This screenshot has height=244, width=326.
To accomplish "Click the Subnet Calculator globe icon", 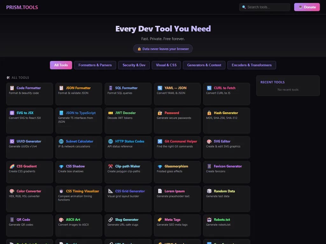I will 61,141.
